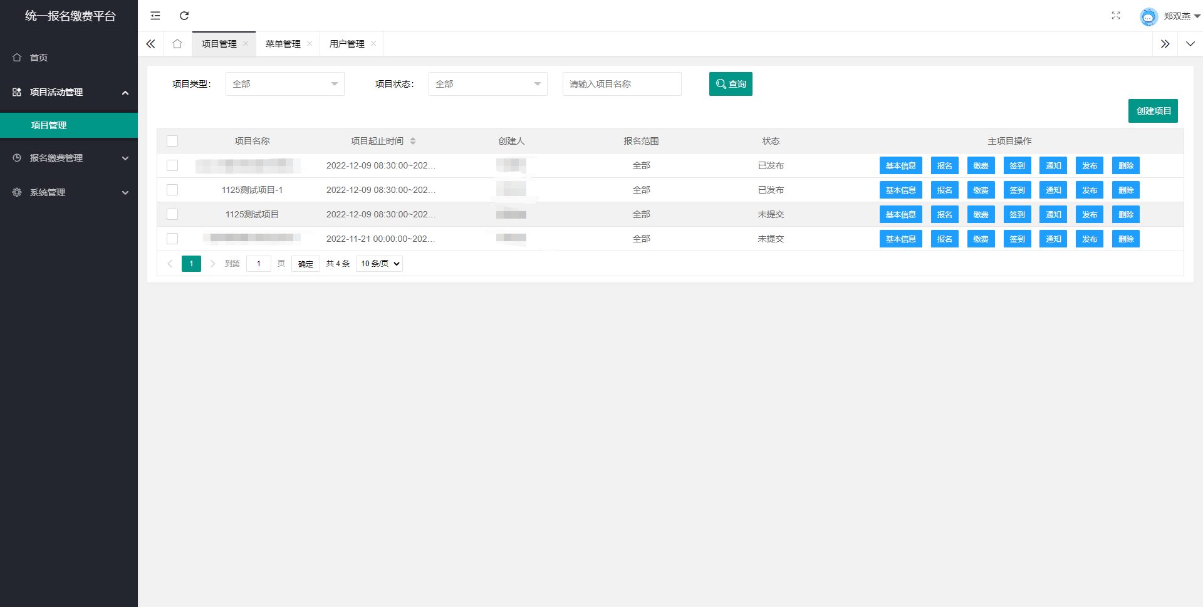Open the 项目状态 dropdown
The width and height of the screenshot is (1203, 607).
point(488,84)
